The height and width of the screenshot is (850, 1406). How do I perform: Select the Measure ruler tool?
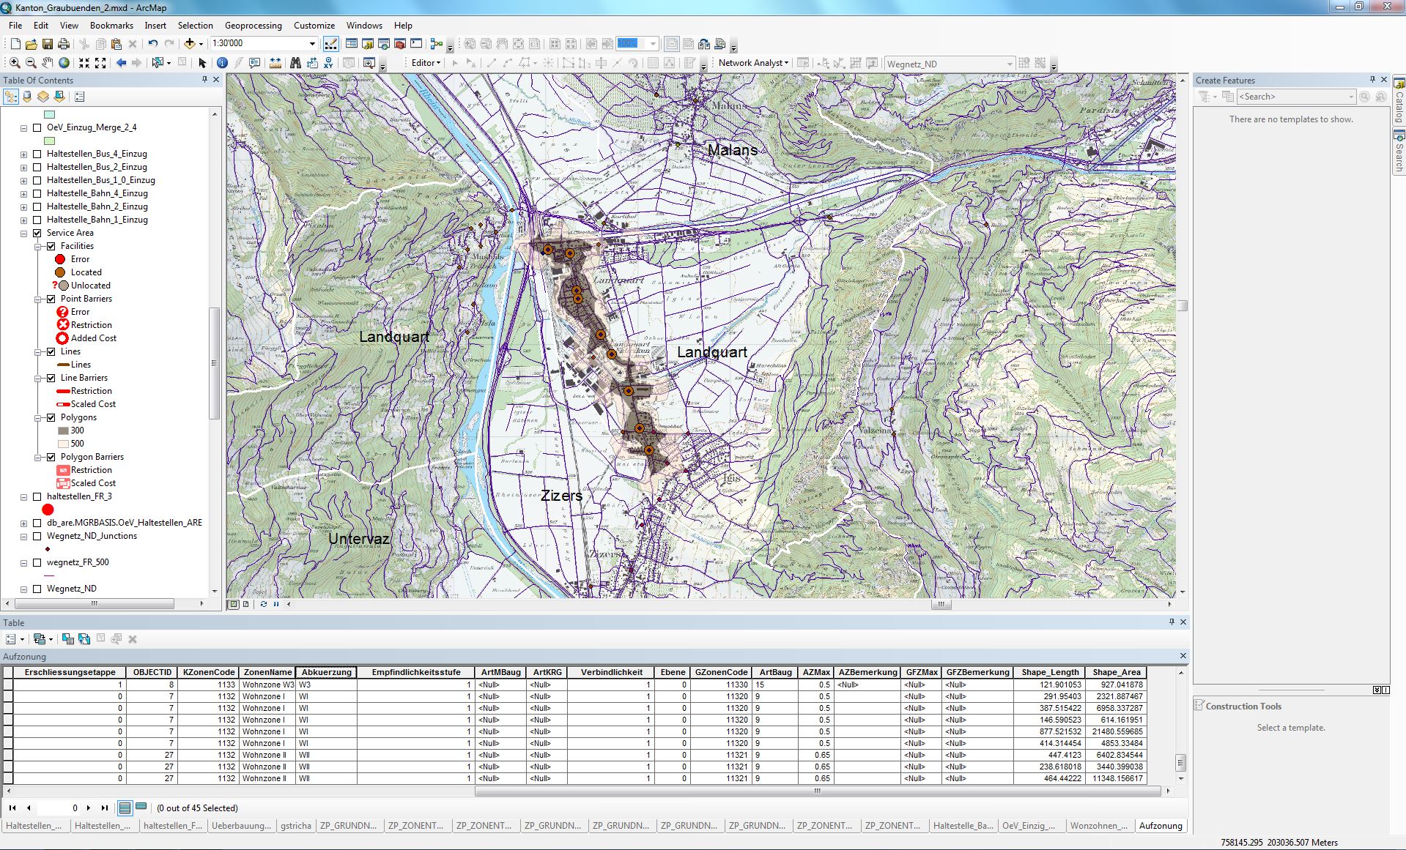click(x=275, y=63)
